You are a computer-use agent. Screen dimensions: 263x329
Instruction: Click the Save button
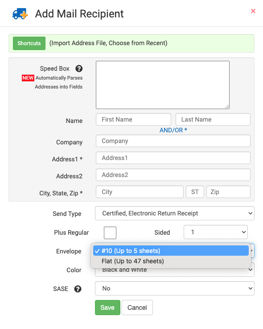click(x=107, y=308)
